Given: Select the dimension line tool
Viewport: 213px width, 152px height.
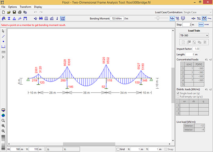Looking at the screenshot, I should 3,47.
